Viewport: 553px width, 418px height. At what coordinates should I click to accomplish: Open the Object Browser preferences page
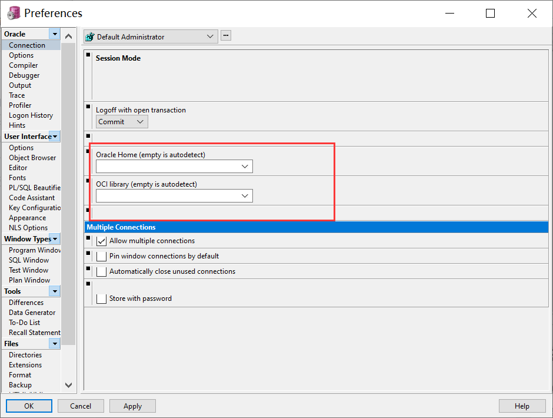pos(32,158)
